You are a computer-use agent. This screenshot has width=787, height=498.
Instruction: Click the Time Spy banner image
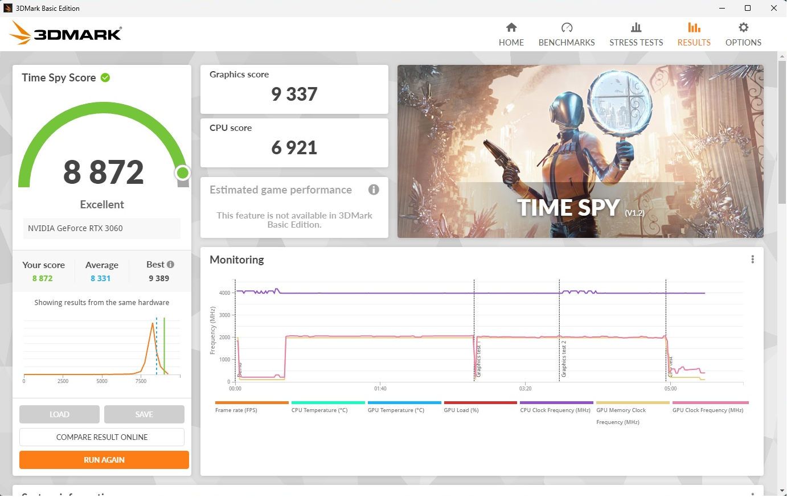(x=580, y=151)
